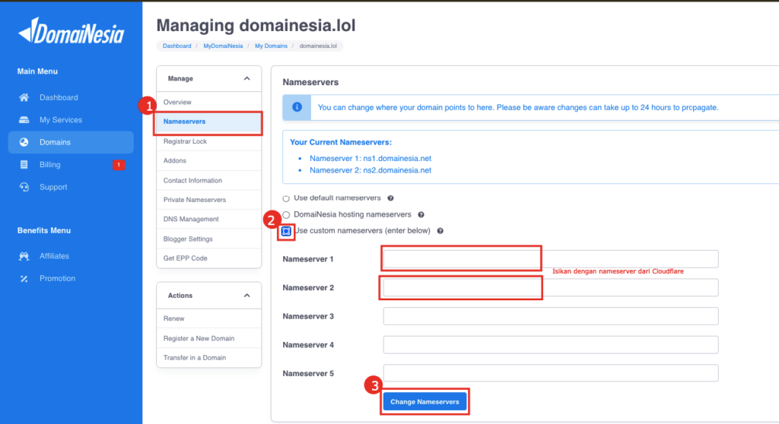Click help icon beside Use custom nameservers
Viewport: 779px width, 424px height.
click(x=440, y=231)
